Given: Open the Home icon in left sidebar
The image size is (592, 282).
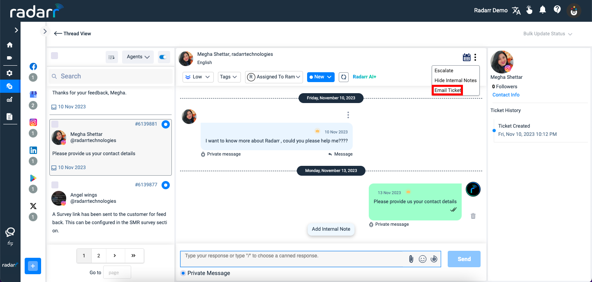Looking at the screenshot, I should click(x=9, y=45).
